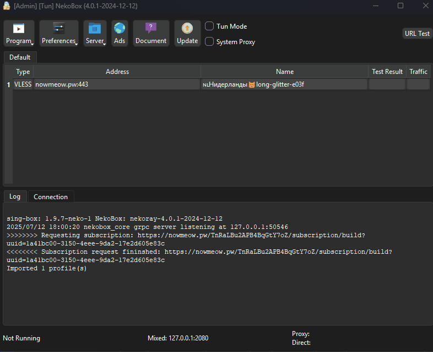Click the Traffic column header
This screenshot has width=433, height=352.
pos(418,72)
